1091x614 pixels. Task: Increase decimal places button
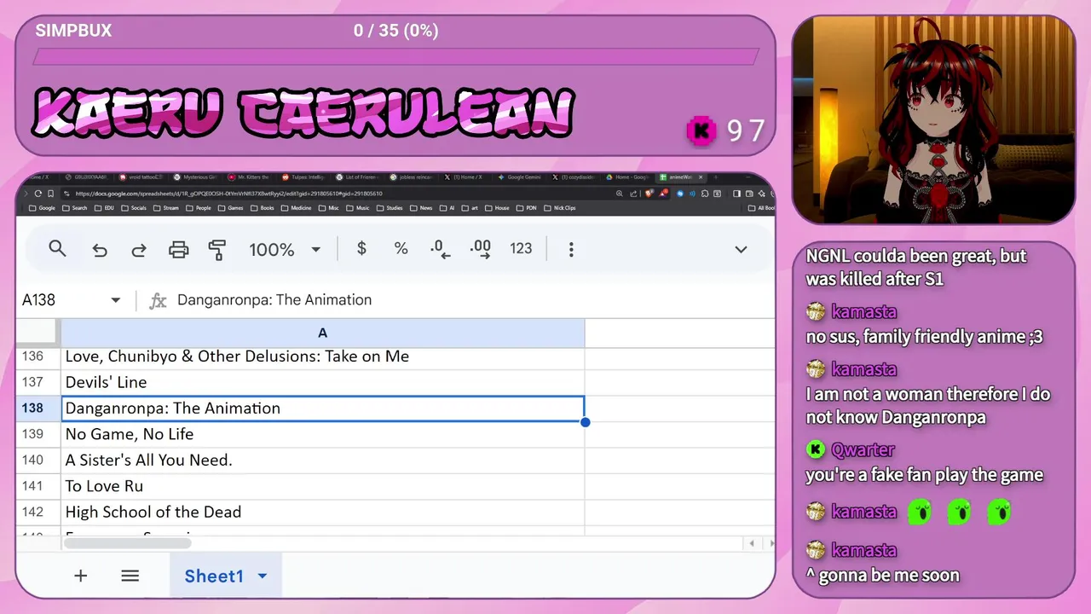480,249
